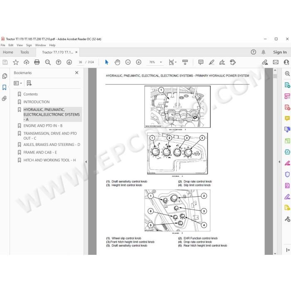Toggle the bookmarks panel icon

[5, 87]
